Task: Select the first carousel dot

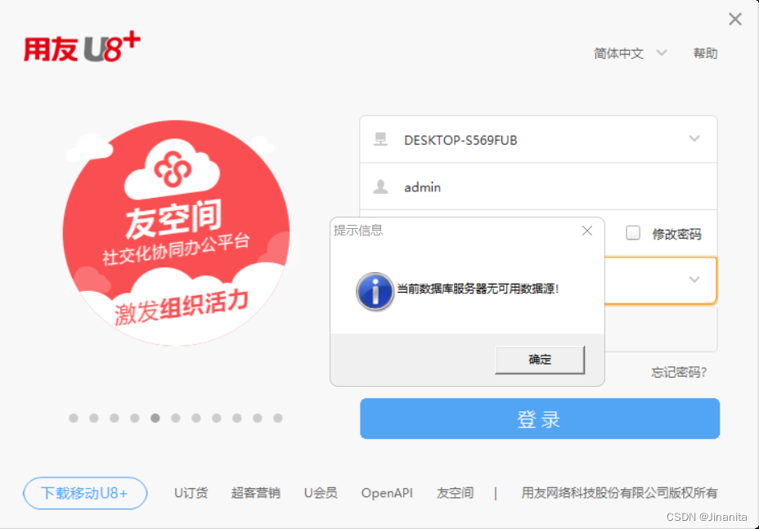Action: pyautogui.click(x=74, y=418)
